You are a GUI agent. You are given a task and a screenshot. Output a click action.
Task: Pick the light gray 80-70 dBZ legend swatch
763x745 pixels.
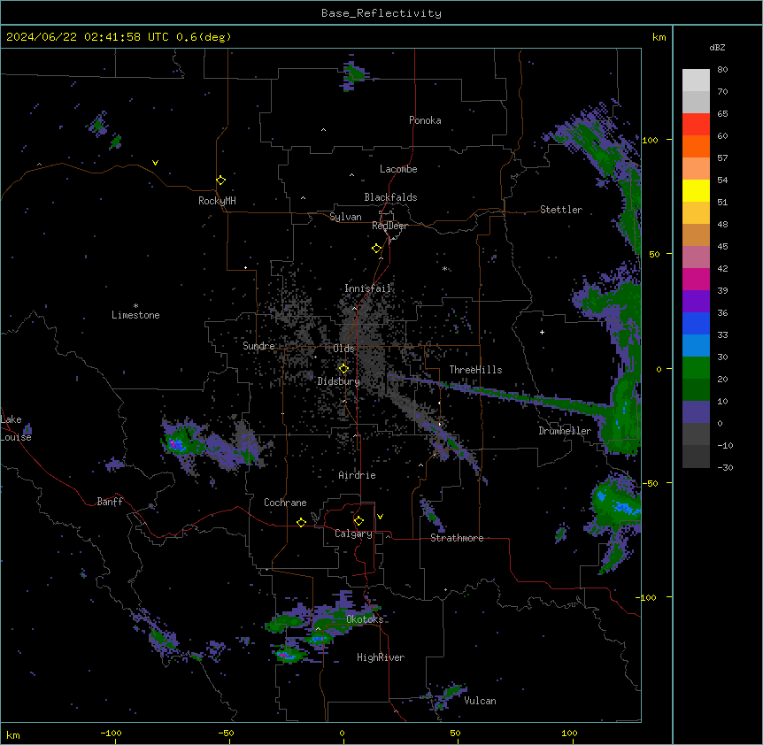click(696, 81)
